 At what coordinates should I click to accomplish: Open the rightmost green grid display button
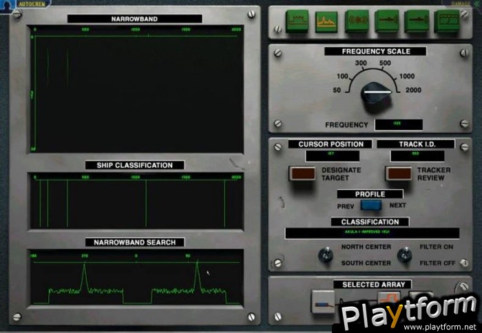point(447,21)
